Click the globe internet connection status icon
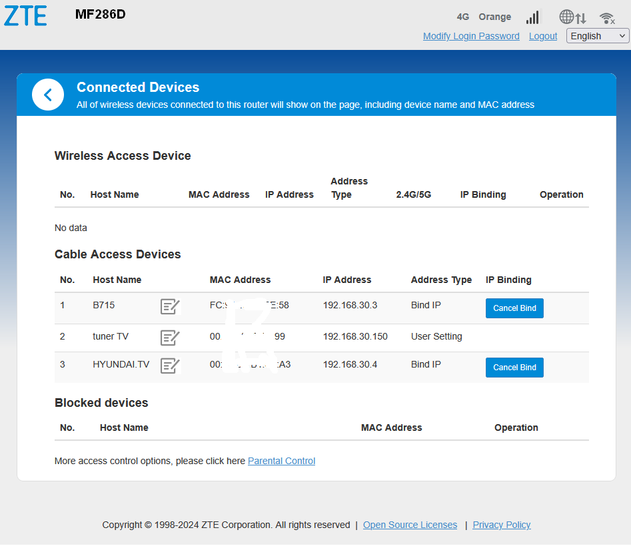Viewport: 631px width, 554px height. tap(567, 17)
